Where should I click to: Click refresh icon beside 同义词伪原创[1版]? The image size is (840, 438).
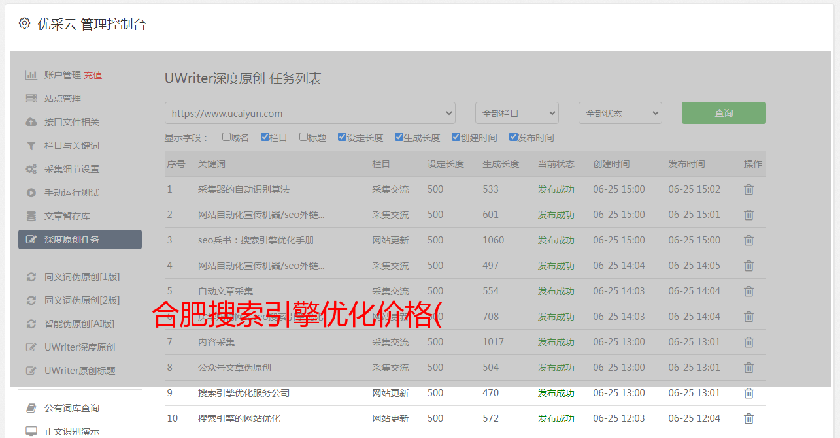pyautogui.click(x=31, y=277)
